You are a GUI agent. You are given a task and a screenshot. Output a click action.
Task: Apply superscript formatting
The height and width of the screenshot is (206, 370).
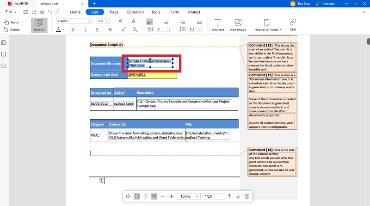(123, 30)
